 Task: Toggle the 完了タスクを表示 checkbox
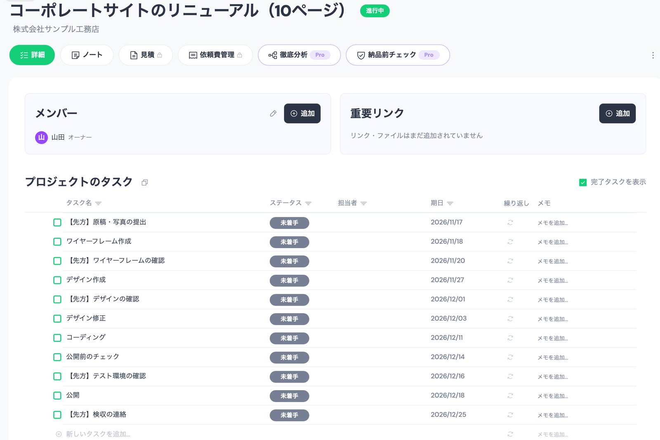(x=583, y=183)
